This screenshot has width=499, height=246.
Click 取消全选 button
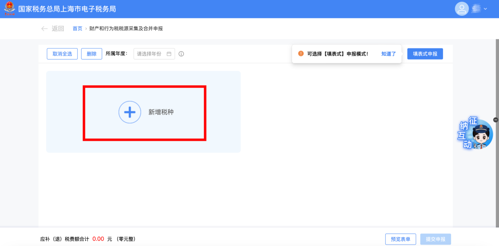click(x=62, y=54)
